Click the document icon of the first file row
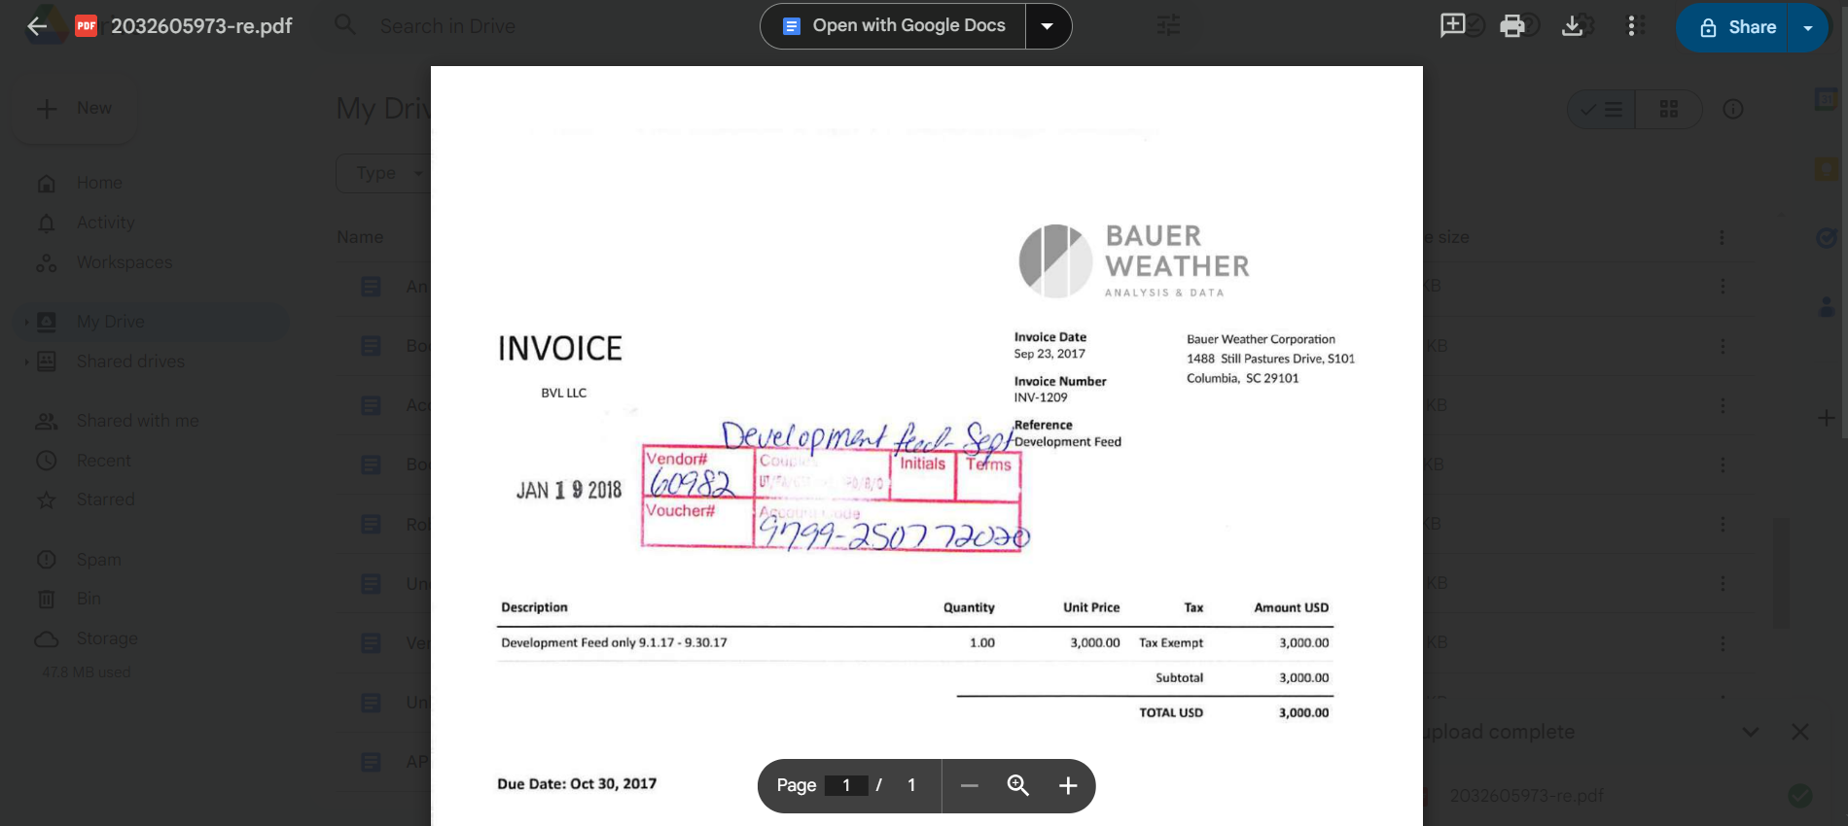This screenshot has height=826, width=1848. coord(371,287)
